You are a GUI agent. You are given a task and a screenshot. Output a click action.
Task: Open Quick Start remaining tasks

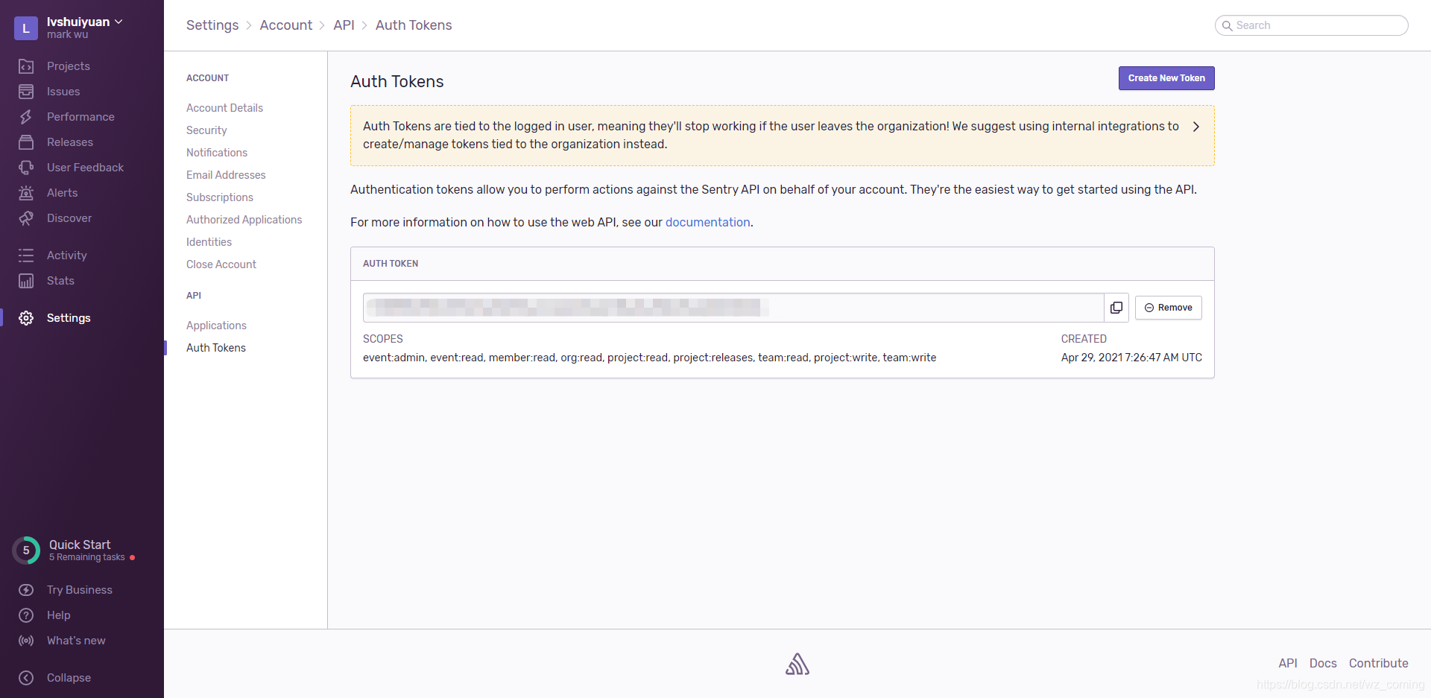click(x=87, y=557)
